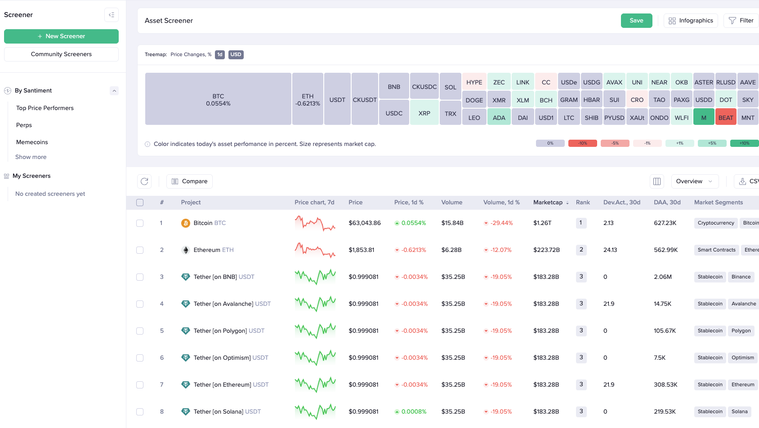The image size is (759, 428).
Task: Create a New Screener
Action: coord(61,36)
